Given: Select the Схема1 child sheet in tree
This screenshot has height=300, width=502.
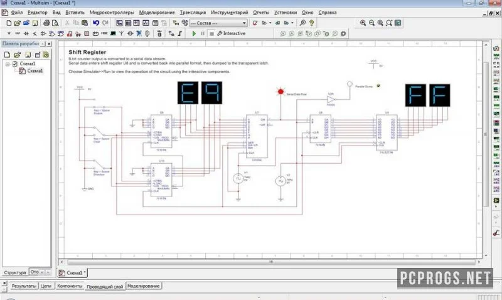Looking at the screenshot, I should pyautogui.click(x=35, y=71).
